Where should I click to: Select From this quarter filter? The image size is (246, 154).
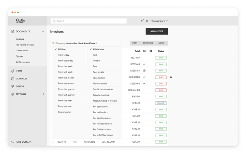pyautogui.click(x=66, y=89)
